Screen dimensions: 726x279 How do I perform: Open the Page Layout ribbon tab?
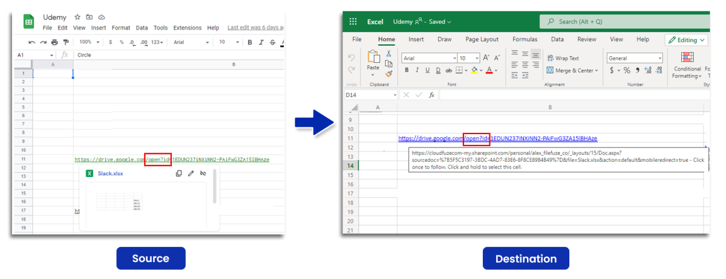[482, 39]
